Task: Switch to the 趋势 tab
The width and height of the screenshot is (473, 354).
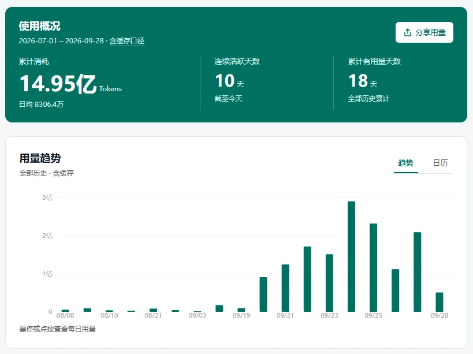Action: coord(405,163)
